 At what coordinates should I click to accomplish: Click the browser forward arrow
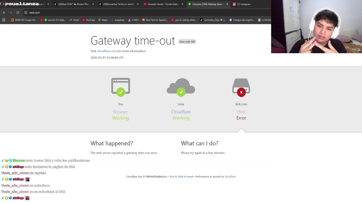(x=11, y=12)
